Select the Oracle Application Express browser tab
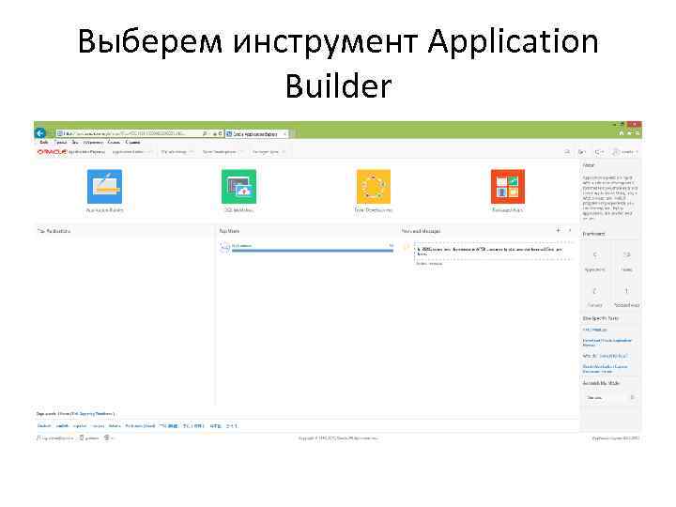676x507 pixels. click(256, 134)
